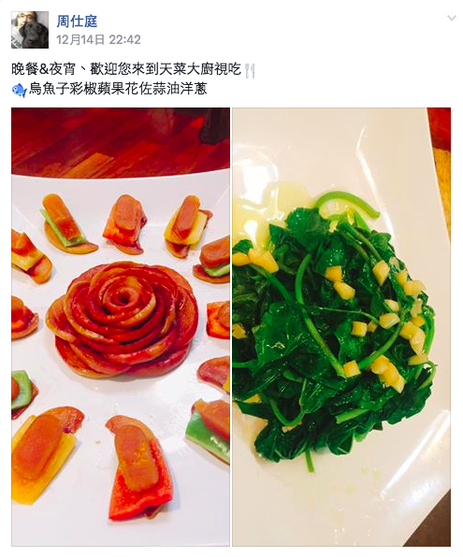
Task: Click the poster's profile picture with dog
Action: tap(30, 30)
